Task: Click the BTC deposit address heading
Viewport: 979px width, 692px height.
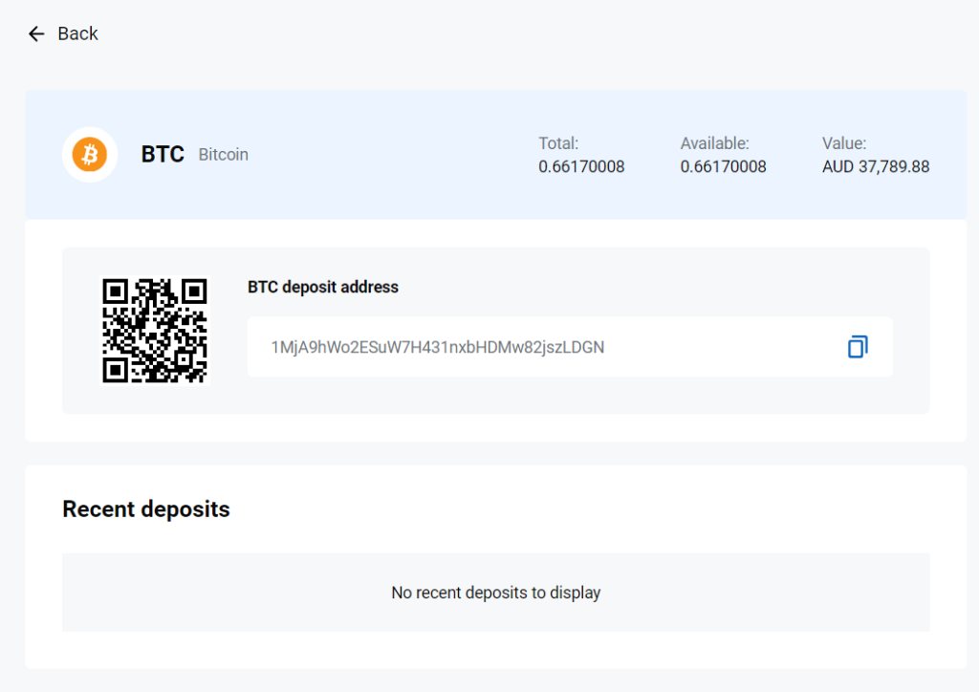Action: pos(323,287)
